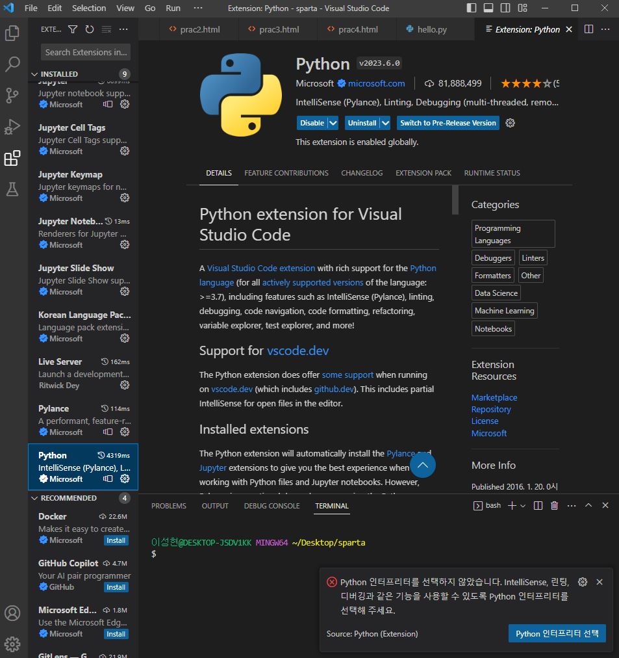The image size is (619, 658).
Task: Open manage gear beside Pre-Release button
Action: pyautogui.click(x=510, y=123)
